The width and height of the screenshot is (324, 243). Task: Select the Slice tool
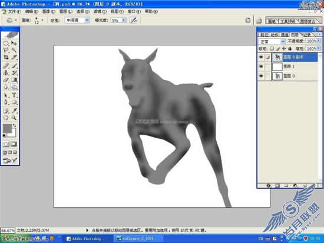pos(14,57)
